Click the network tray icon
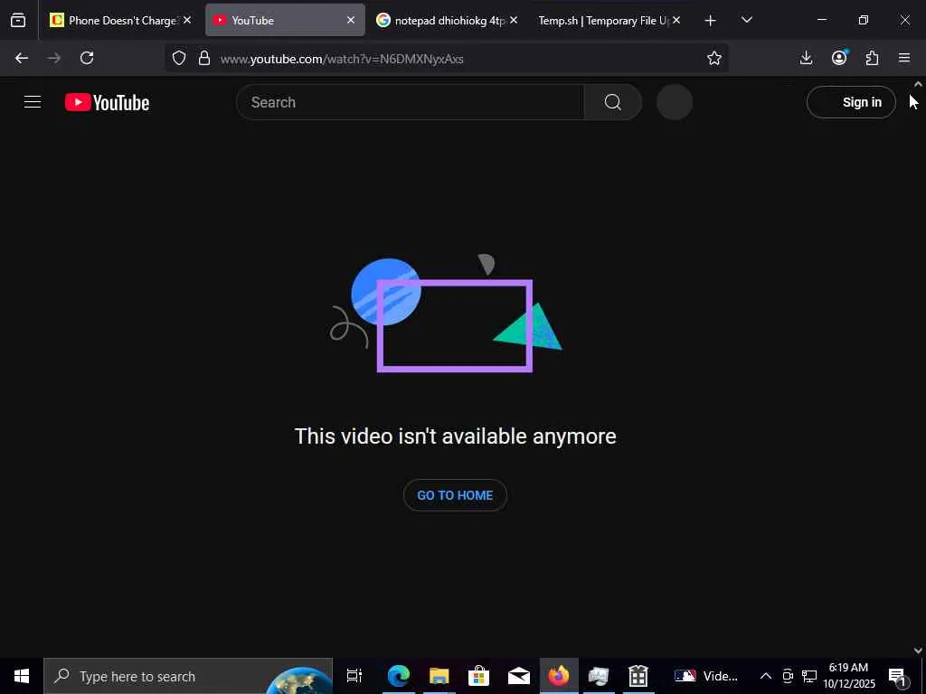This screenshot has width=926, height=694. [x=809, y=676]
